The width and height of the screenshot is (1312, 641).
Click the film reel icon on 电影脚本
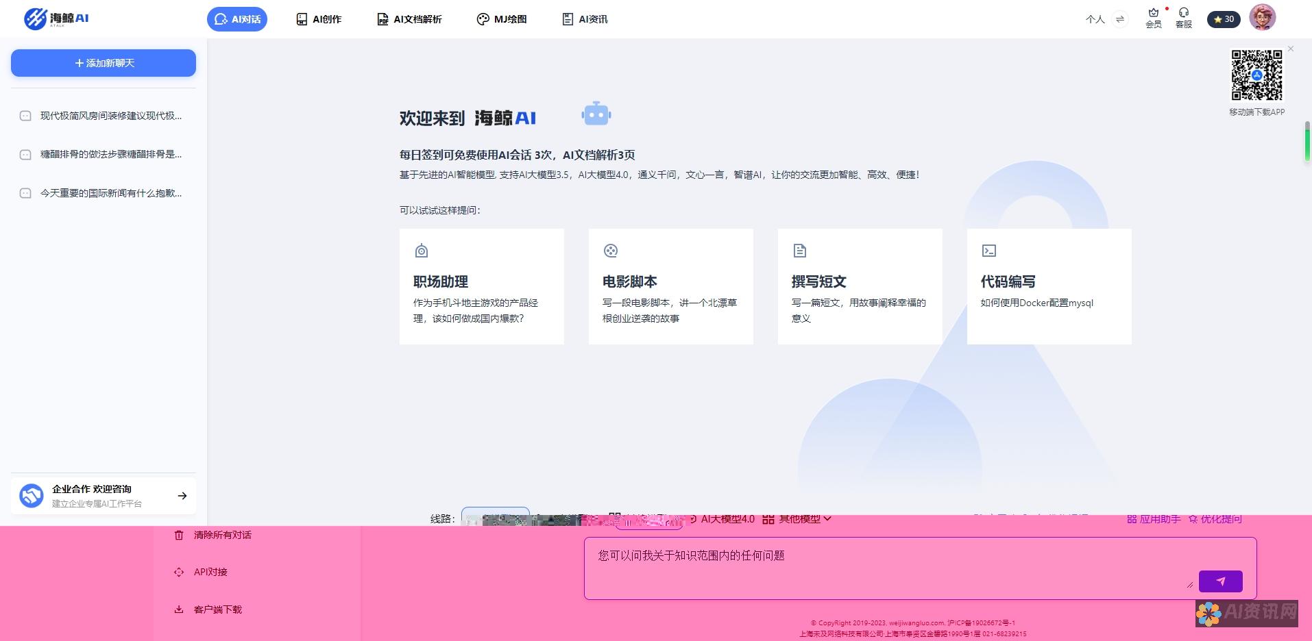point(611,251)
